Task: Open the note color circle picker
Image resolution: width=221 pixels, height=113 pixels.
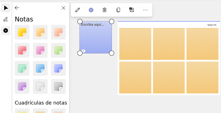Action: tap(91, 10)
